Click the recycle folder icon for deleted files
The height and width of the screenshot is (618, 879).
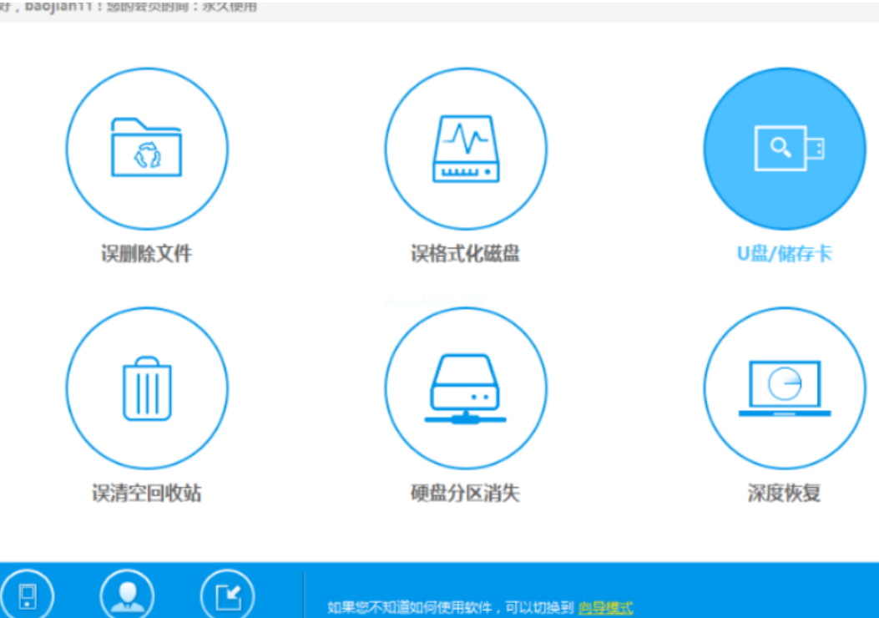(x=146, y=149)
